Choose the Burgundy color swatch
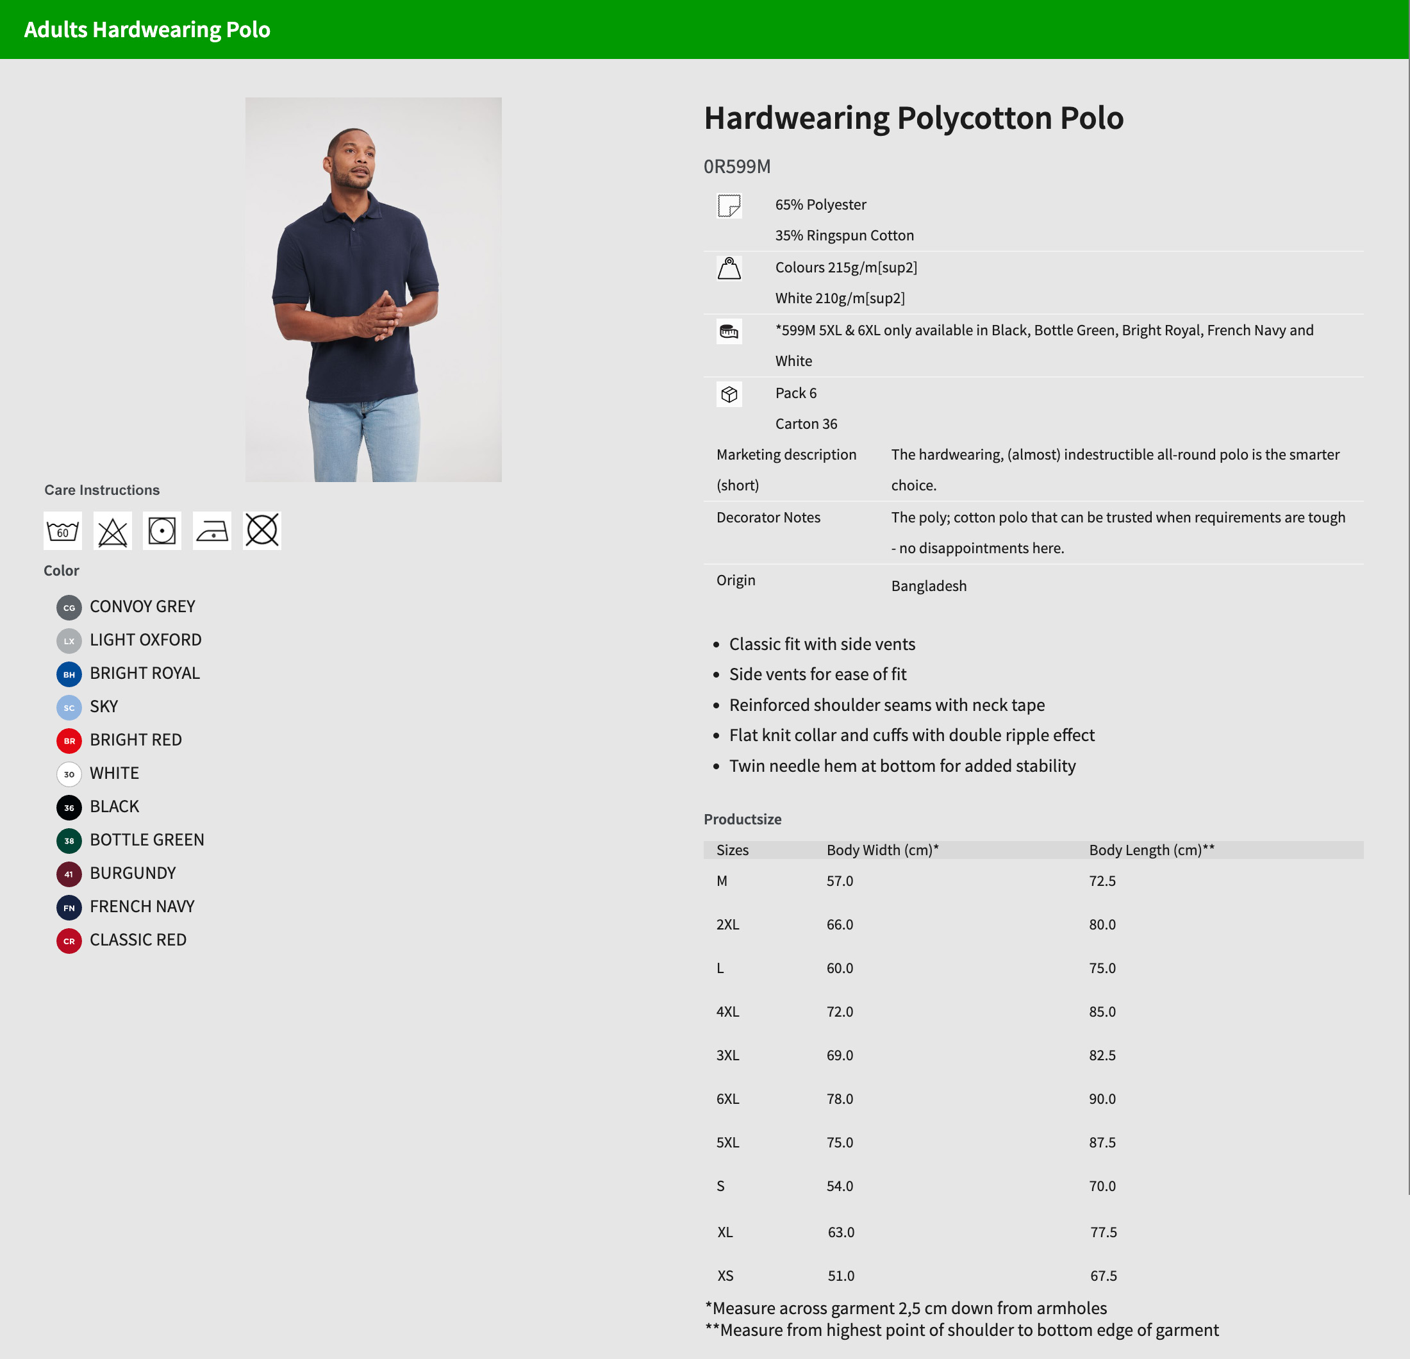This screenshot has height=1359, width=1410. 69,874
